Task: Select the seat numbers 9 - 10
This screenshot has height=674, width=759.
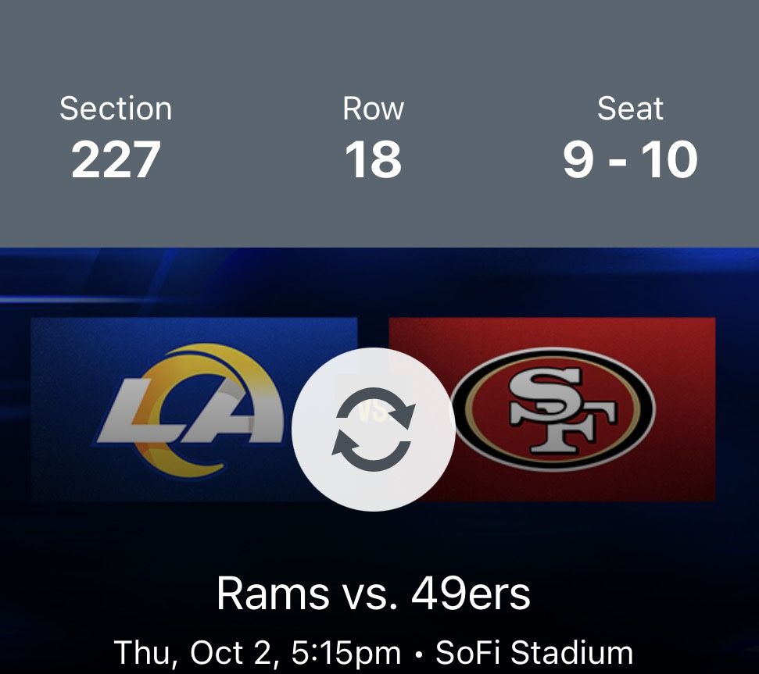Action: coord(630,159)
